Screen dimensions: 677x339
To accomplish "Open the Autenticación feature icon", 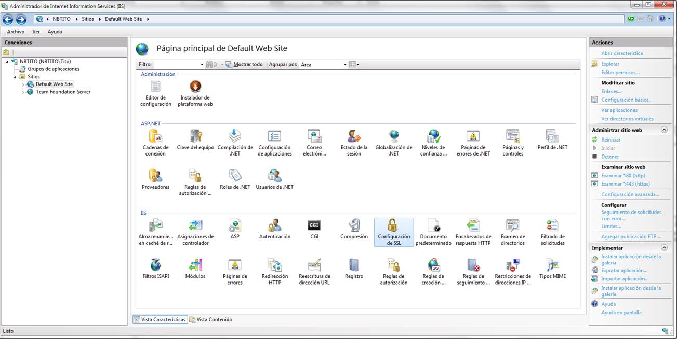I will (x=275, y=225).
